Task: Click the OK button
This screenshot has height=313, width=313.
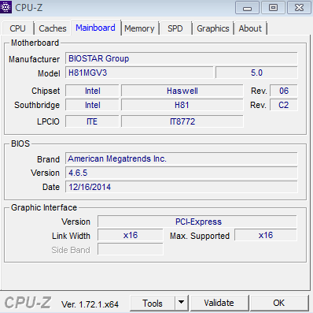Action: click(x=279, y=303)
